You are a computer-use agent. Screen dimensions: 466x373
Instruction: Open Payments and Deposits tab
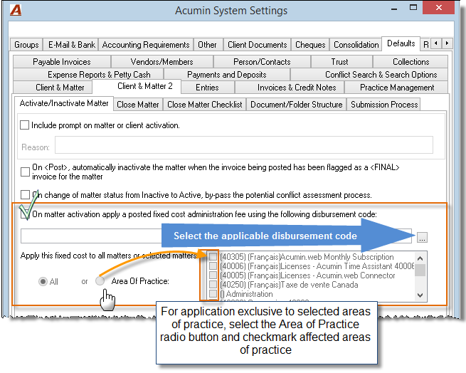pos(227,74)
